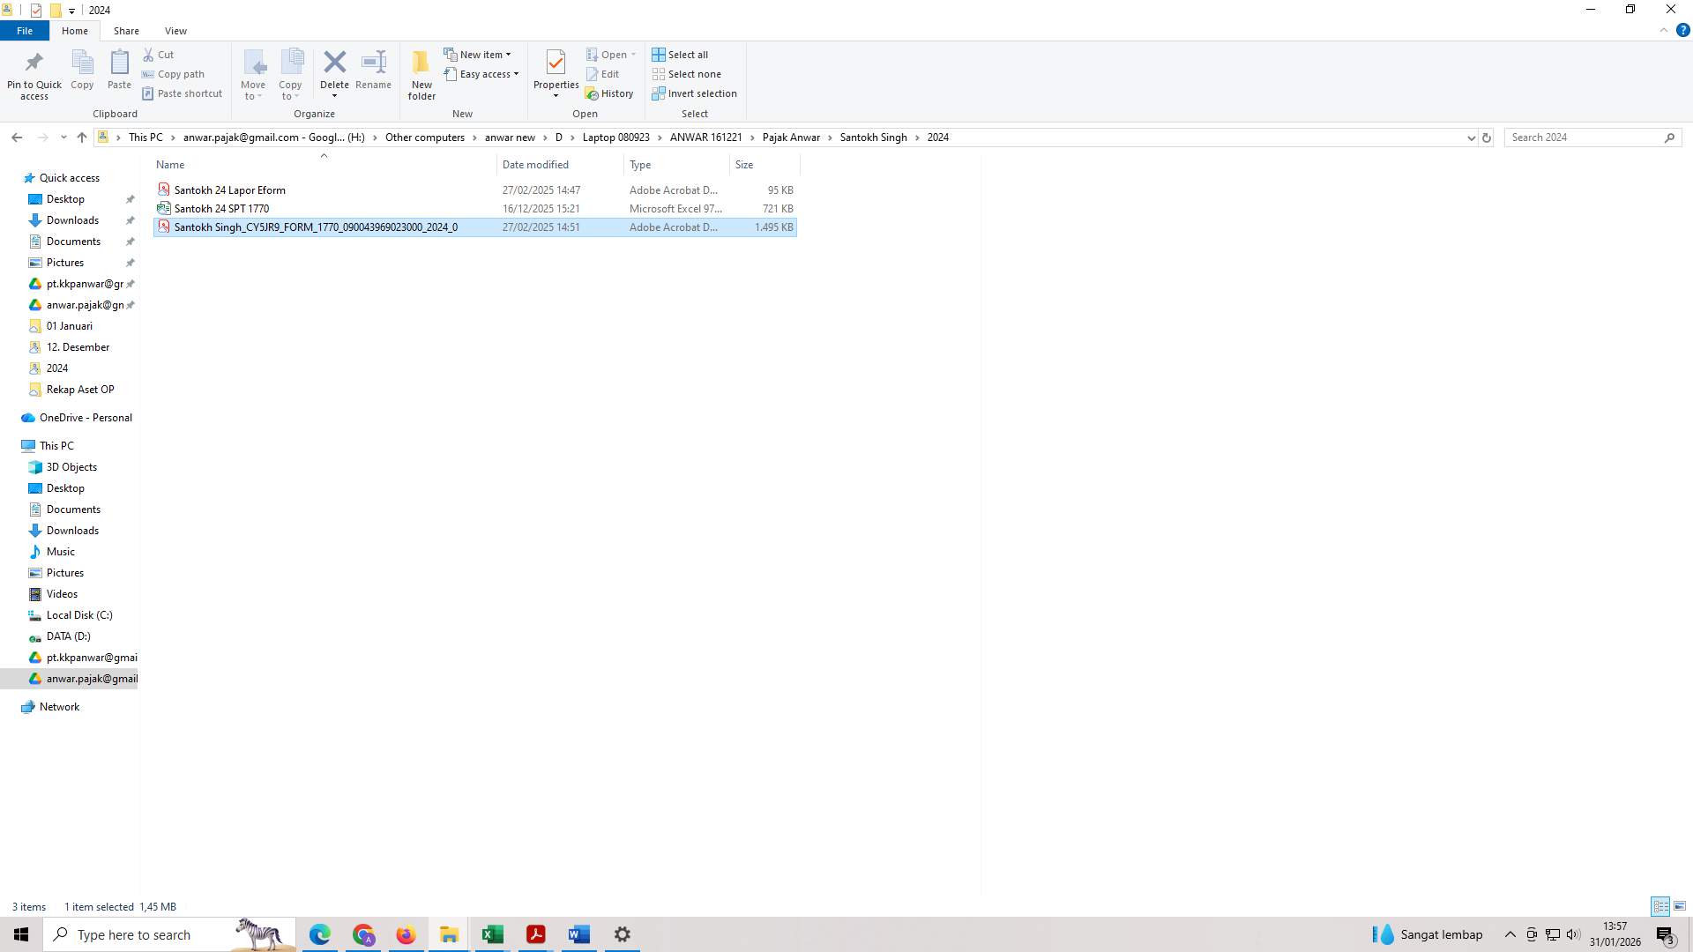Click the Rename icon
This screenshot has height=952, width=1693.
coord(372,71)
